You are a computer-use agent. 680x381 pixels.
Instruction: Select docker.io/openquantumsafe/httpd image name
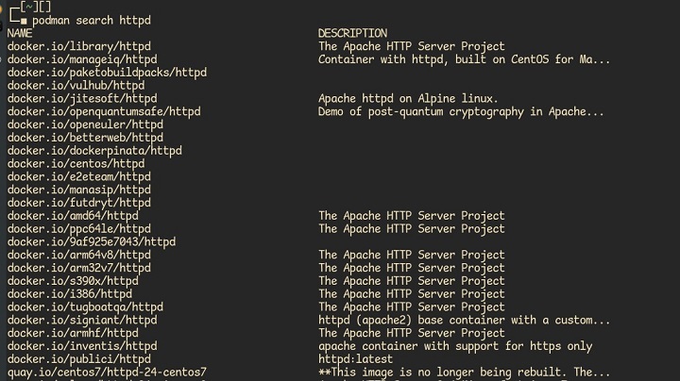coord(104,111)
